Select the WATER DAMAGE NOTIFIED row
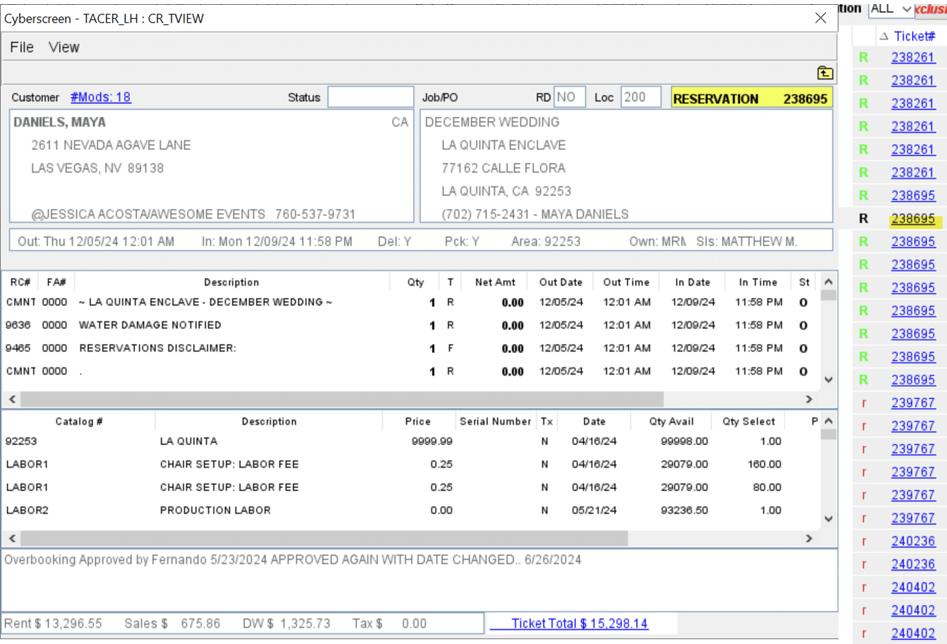 pos(150,325)
